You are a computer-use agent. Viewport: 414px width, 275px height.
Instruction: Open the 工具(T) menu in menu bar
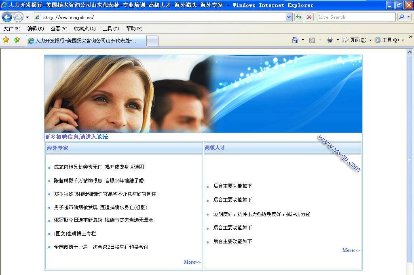point(111,29)
